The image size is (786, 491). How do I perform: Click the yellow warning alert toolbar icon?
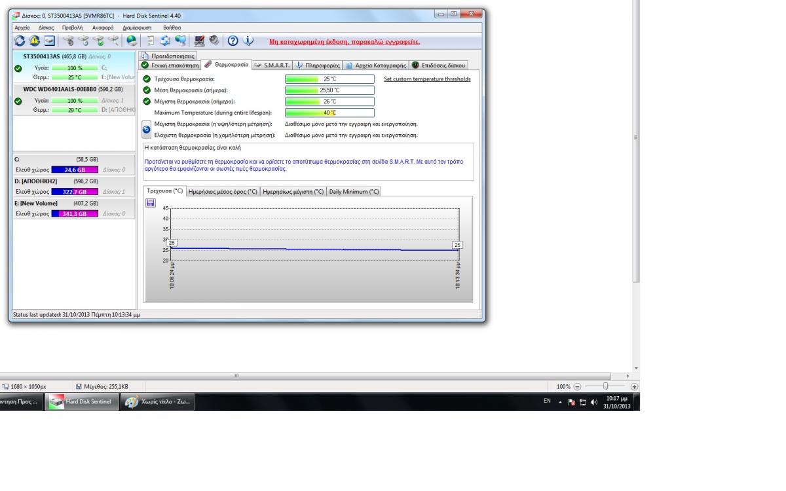35,41
